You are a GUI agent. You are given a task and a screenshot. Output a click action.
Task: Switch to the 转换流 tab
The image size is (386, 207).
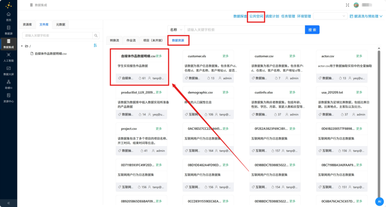(x=114, y=40)
